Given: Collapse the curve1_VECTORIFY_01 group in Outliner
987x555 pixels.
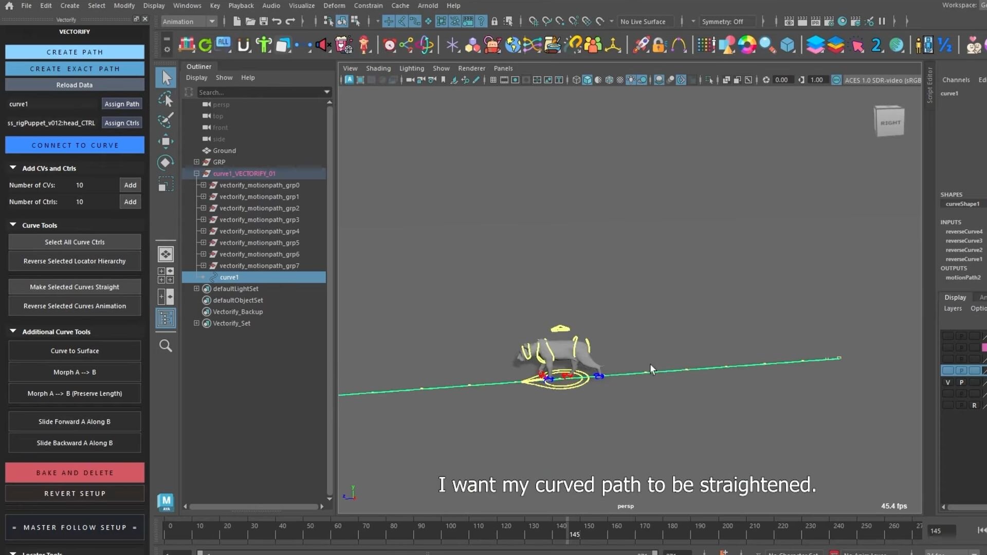Looking at the screenshot, I should (x=196, y=174).
